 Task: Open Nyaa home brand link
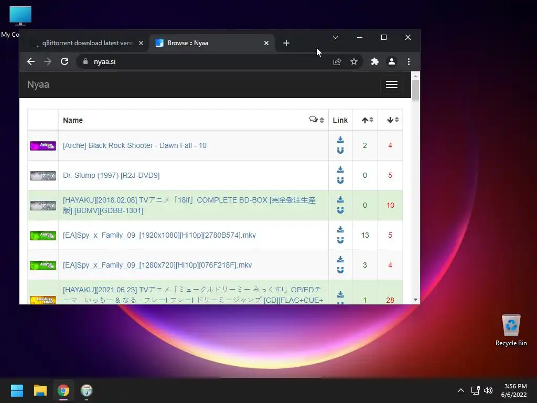[x=38, y=84]
